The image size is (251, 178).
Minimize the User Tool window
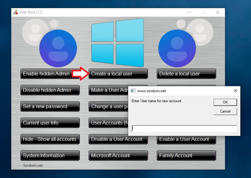tap(189, 12)
